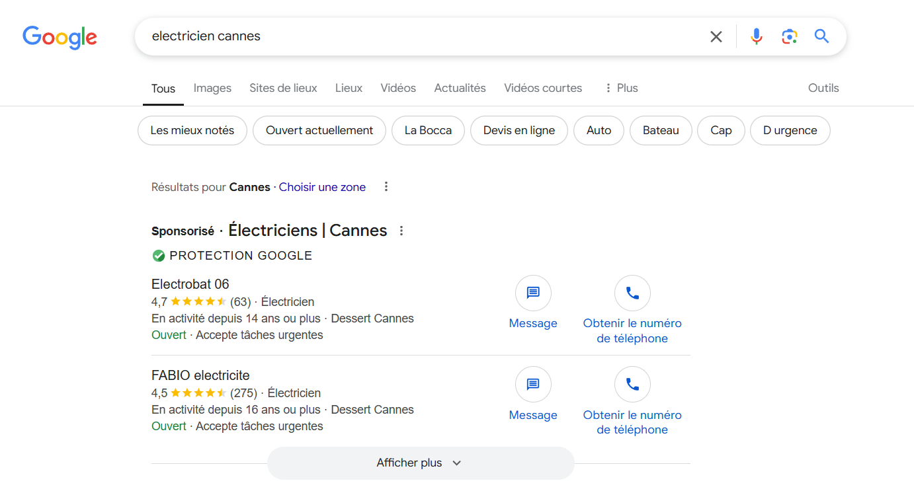Open Google Lens image search
Image resolution: width=914 pixels, height=489 pixels.
(x=789, y=37)
